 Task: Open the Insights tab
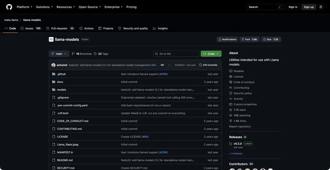pos(160,28)
